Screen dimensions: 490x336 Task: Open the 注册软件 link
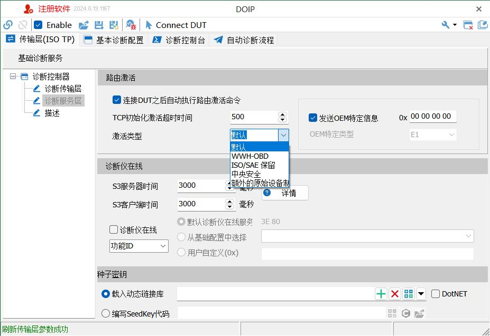(x=54, y=9)
